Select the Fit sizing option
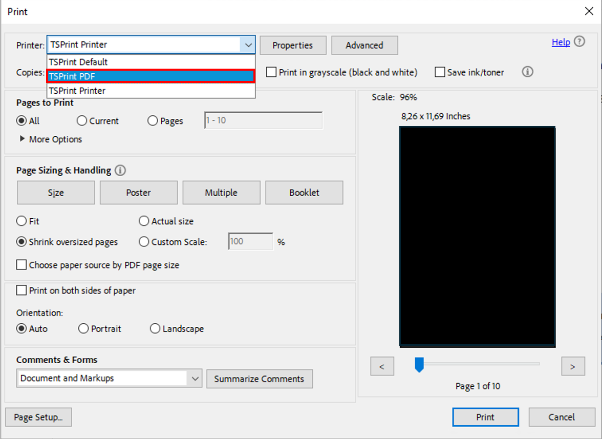The height and width of the screenshot is (439, 602). [x=21, y=221]
